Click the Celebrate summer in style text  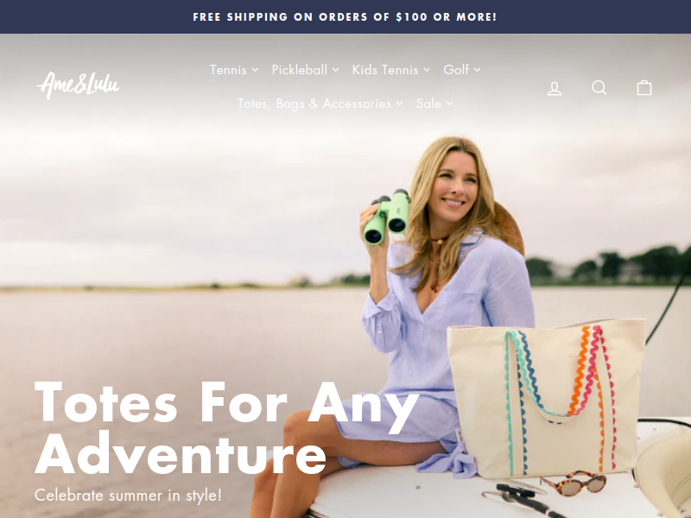coord(128,495)
